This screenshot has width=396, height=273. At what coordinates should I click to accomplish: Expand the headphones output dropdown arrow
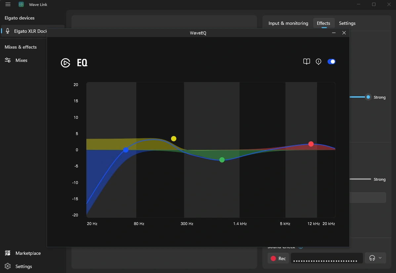click(x=380, y=258)
